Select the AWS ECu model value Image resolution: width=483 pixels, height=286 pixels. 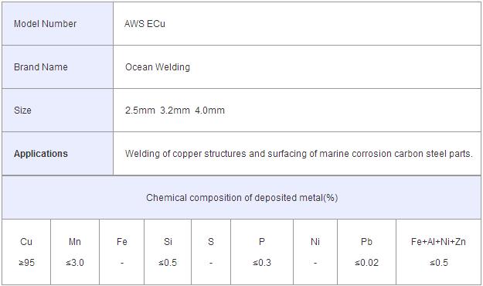145,24
